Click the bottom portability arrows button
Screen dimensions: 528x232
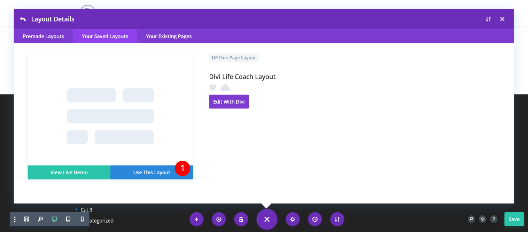coord(337,219)
